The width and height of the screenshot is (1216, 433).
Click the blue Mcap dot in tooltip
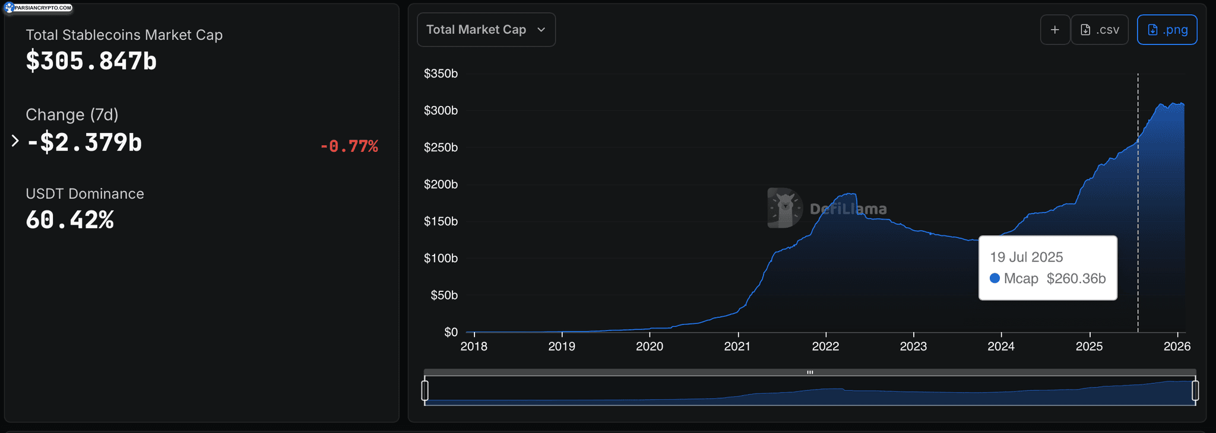(x=995, y=278)
